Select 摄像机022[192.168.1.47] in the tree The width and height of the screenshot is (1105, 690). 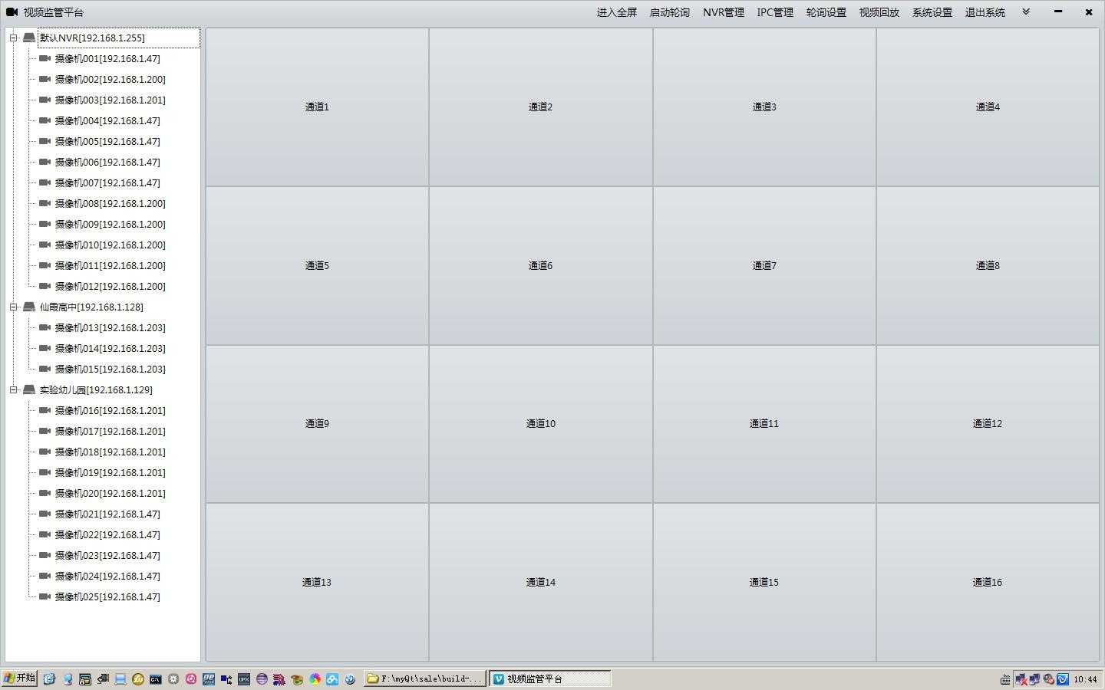(x=107, y=534)
